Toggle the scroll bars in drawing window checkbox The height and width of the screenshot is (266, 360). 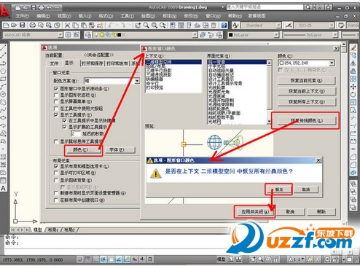coord(56,89)
